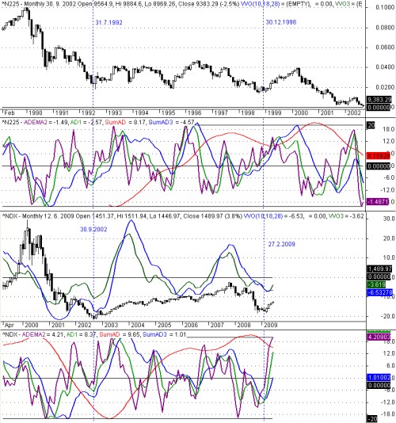
Task: Click the 0.0800 y-axis value
Action: point(385,28)
